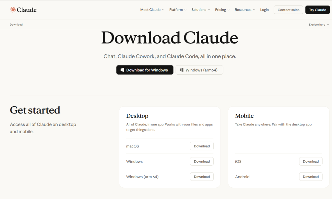Select the Windows (arm64) download button
Image resolution: width=332 pixels, height=199 pixels.
(x=199, y=70)
